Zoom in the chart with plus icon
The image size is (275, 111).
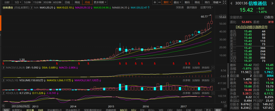pyautogui.click(x=155, y=2)
